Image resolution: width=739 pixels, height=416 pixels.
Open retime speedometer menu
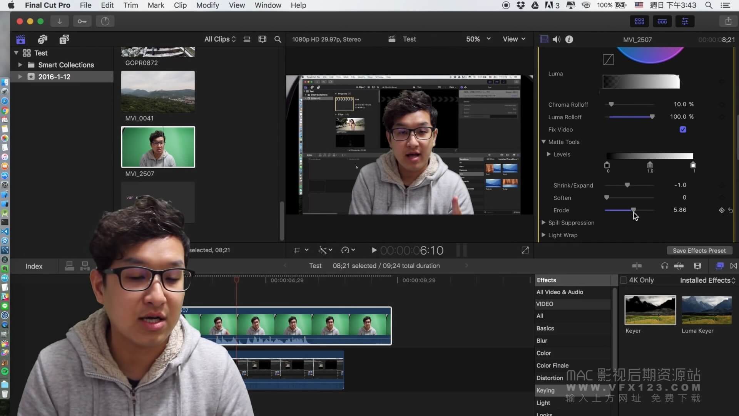(x=348, y=250)
